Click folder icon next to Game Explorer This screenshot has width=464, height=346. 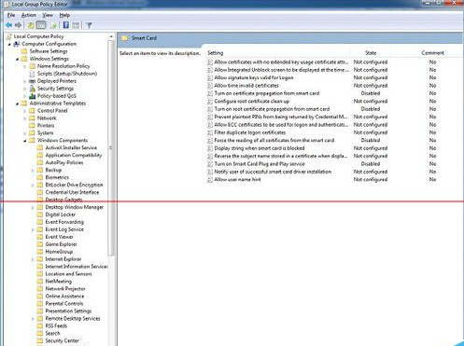[x=40, y=244]
